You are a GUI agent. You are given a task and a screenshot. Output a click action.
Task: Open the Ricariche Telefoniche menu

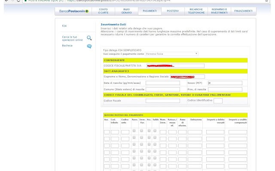(196, 11)
